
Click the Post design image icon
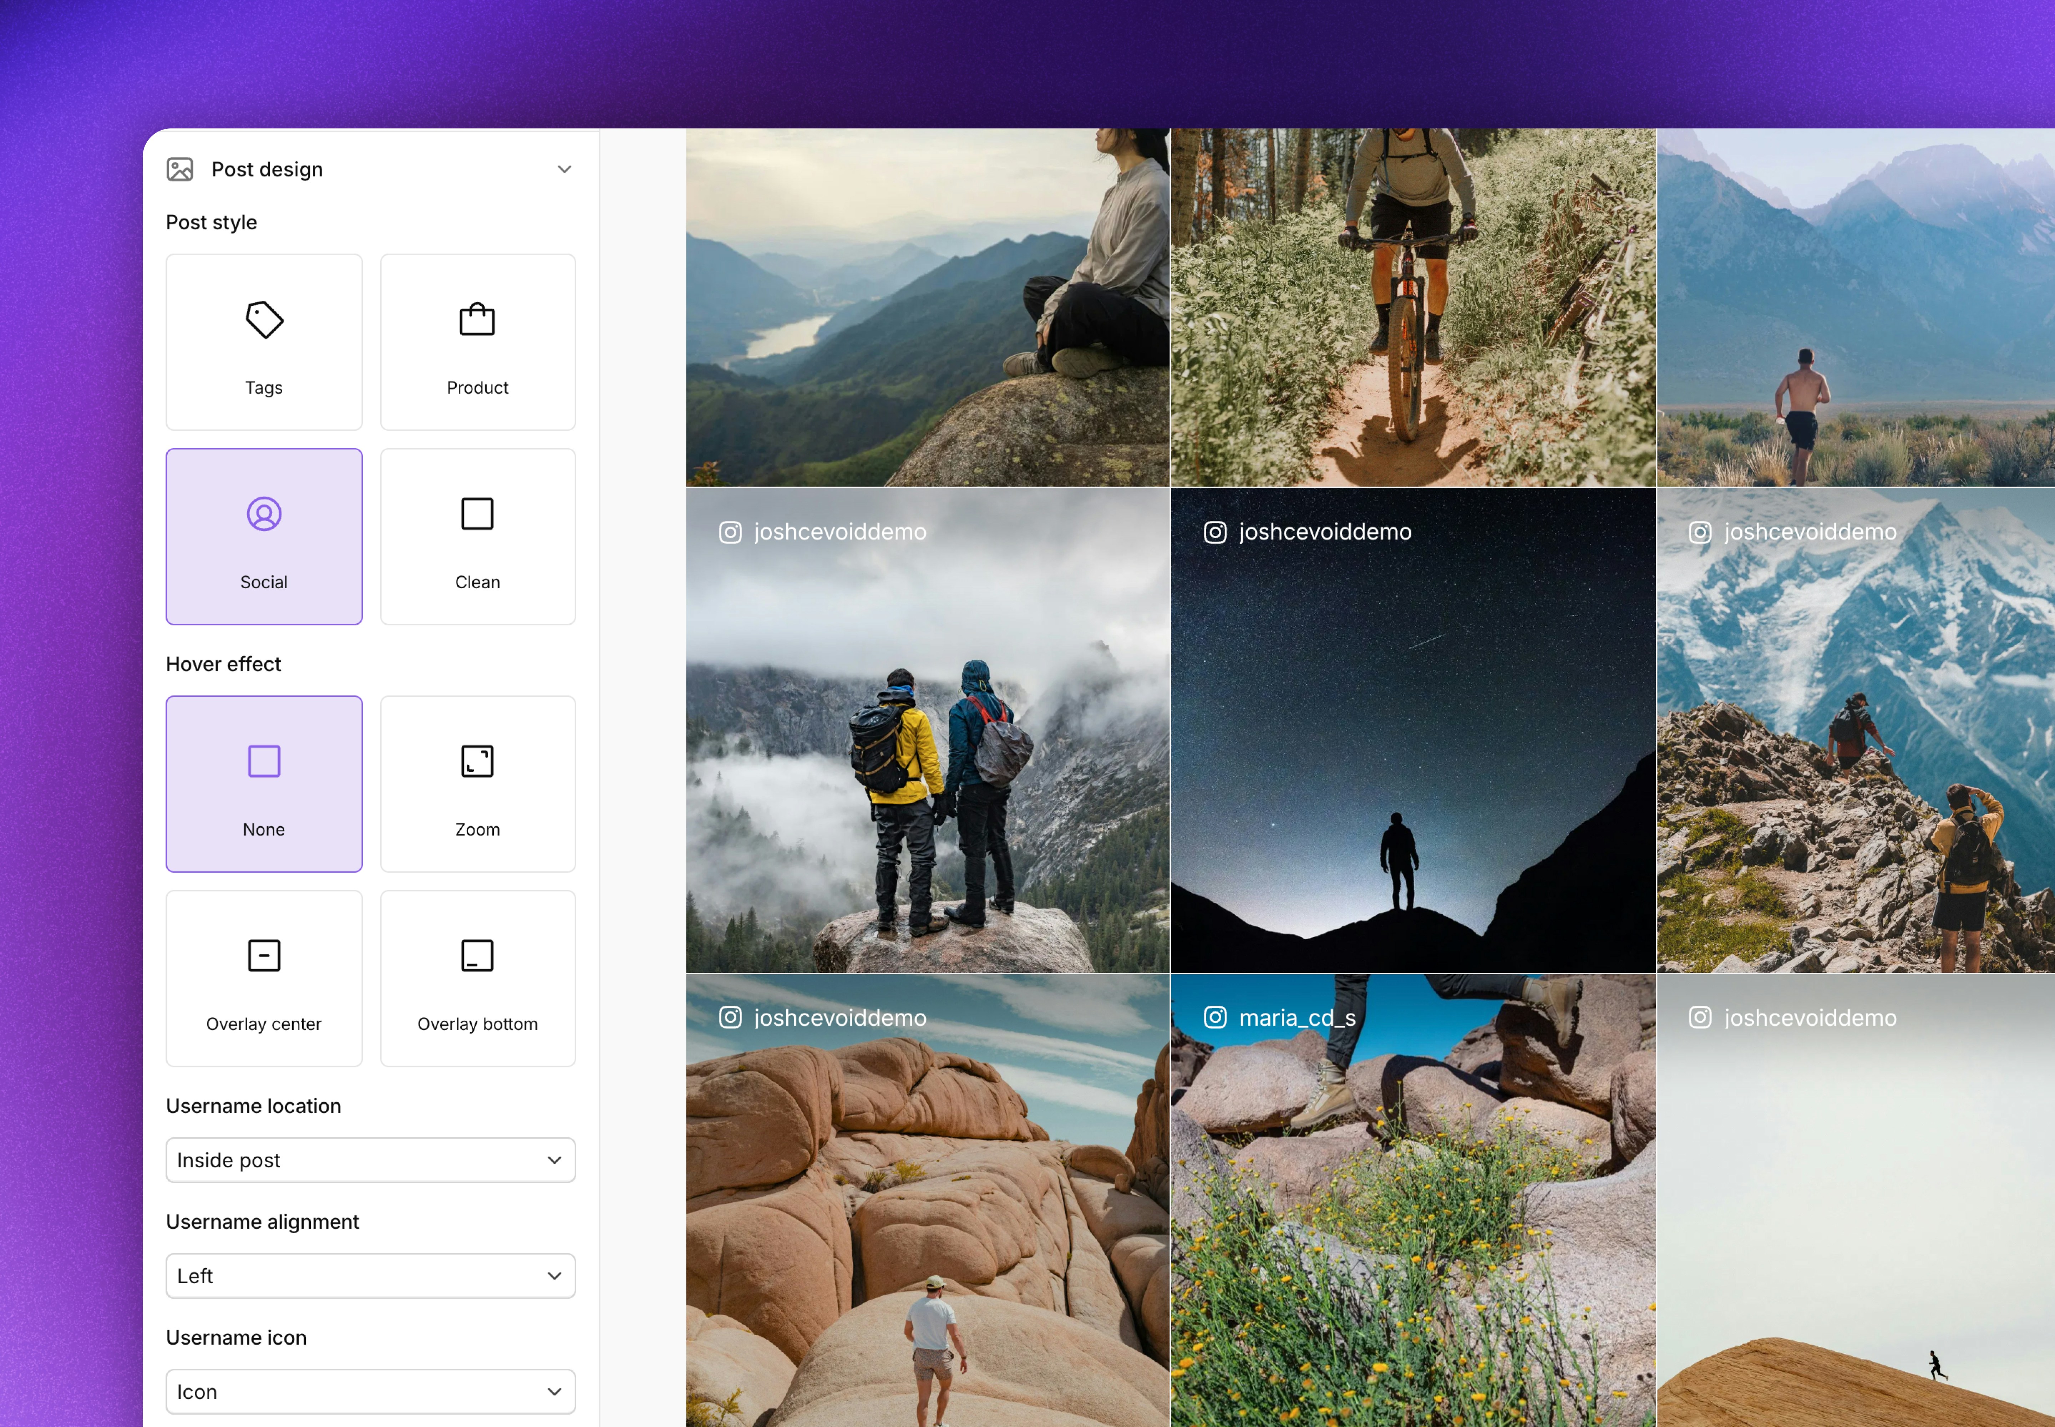(180, 169)
